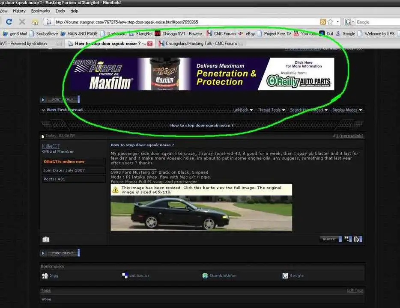
Task: Click the Quote button on the post
Action: 331,239
